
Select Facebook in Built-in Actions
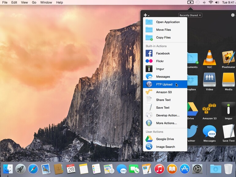[163, 53]
